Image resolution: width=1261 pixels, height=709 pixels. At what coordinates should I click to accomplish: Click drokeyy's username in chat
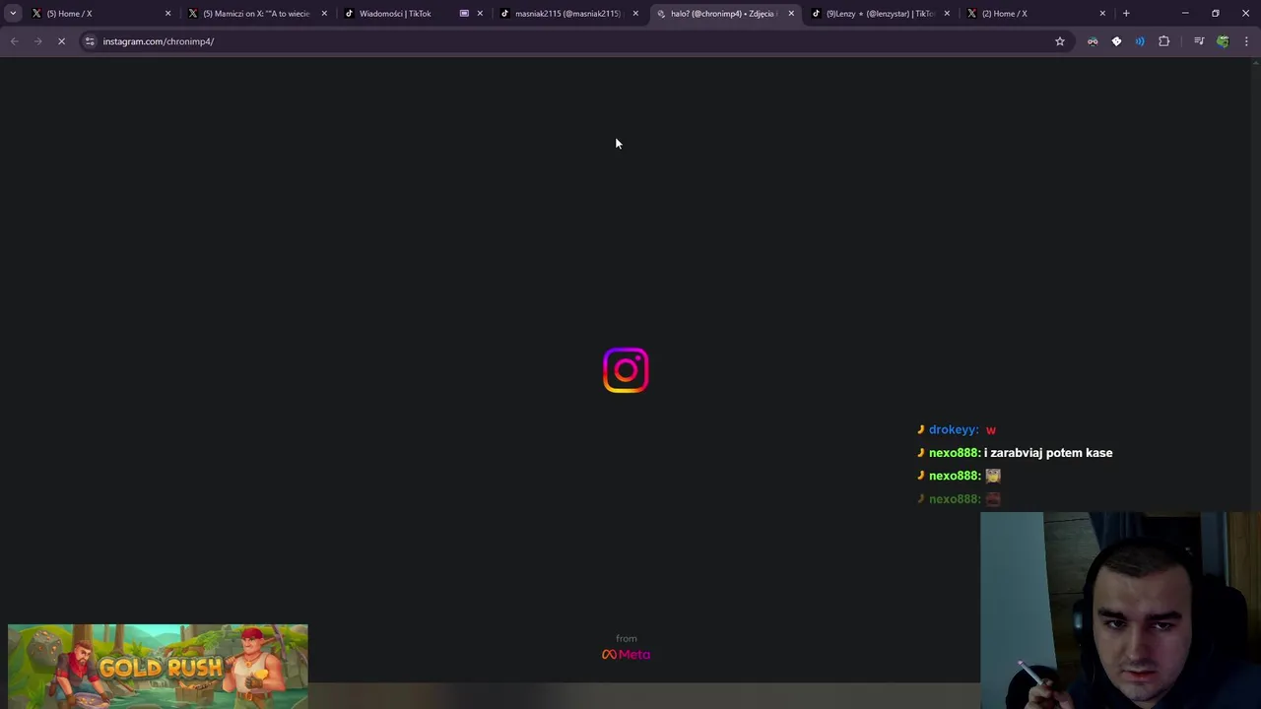(953, 430)
